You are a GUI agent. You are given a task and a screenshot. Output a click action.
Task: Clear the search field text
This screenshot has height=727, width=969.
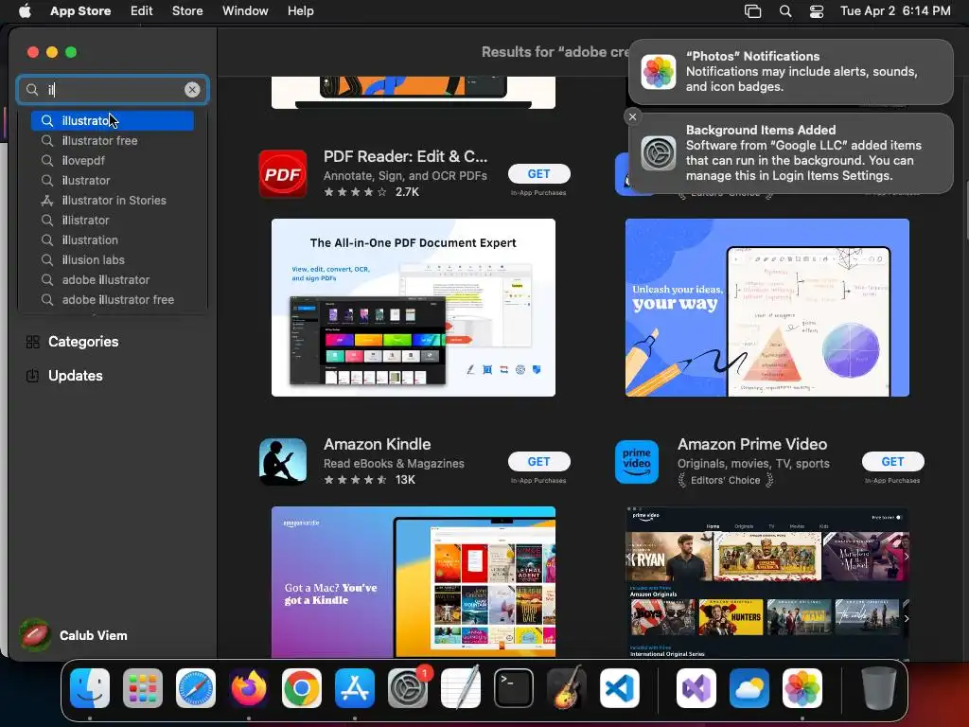pos(192,90)
